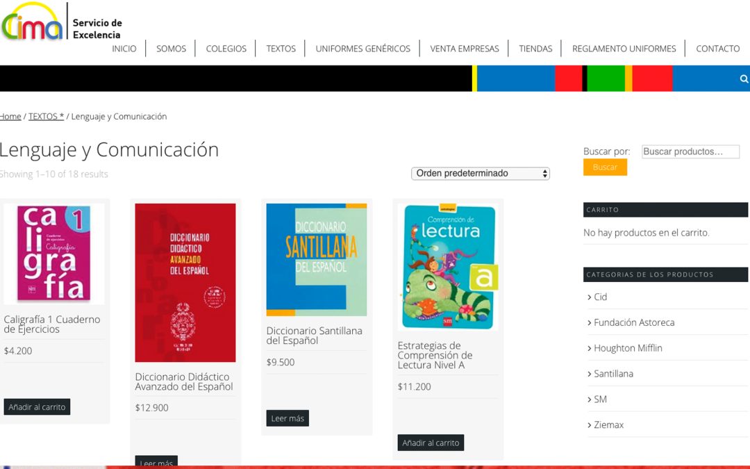Open Caligrafía 1 Cuaderno de Ejercicios title

52,324
